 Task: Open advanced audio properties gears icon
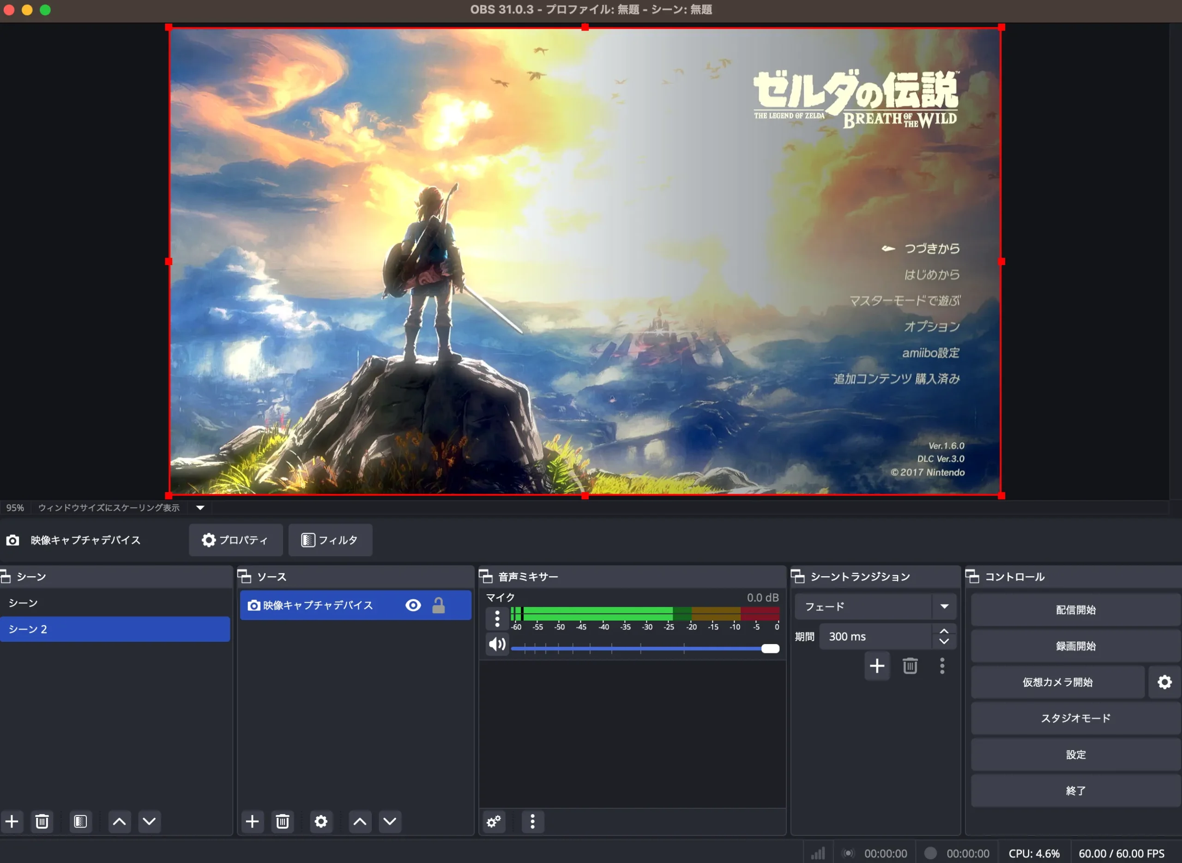point(494,821)
